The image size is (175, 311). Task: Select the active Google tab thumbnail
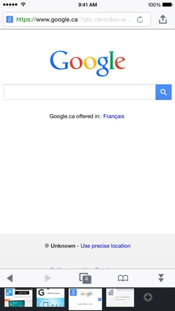click(x=85, y=299)
